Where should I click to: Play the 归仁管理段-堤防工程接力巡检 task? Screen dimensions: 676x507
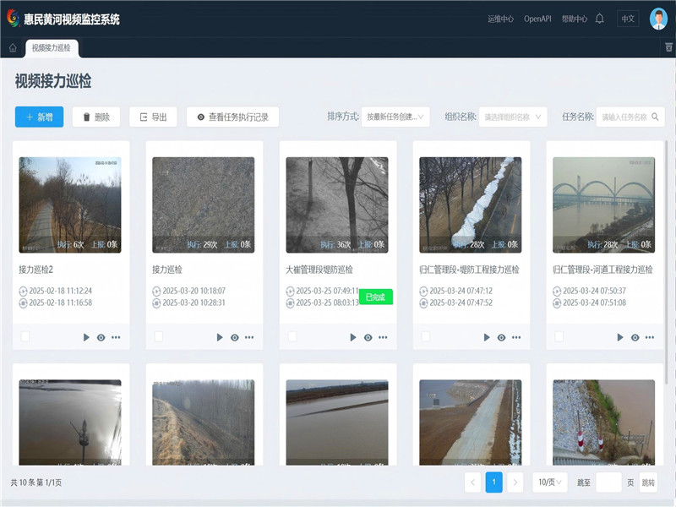(487, 337)
